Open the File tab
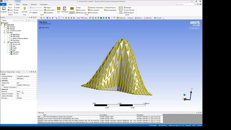This screenshot has height=130, width=231. click(x=3, y=4)
